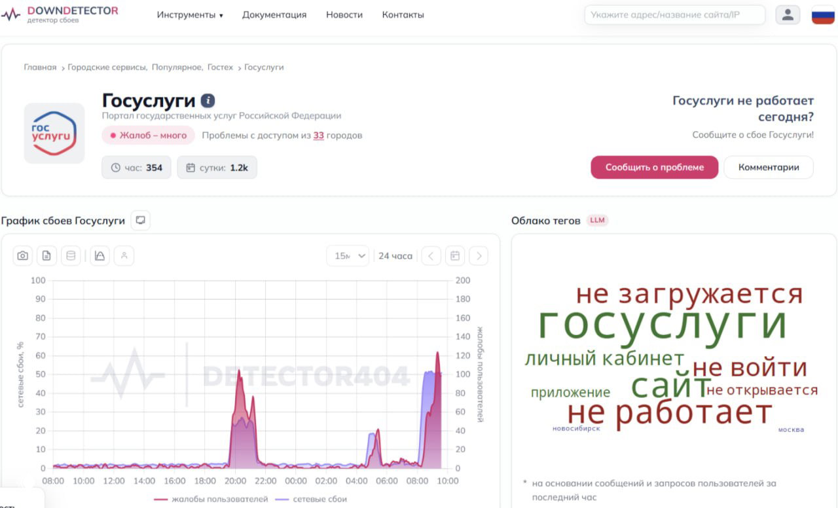Open the 15m interval dropdown
Image resolution: width=838 pixels, height=508 pixels.
click(347, 255)
